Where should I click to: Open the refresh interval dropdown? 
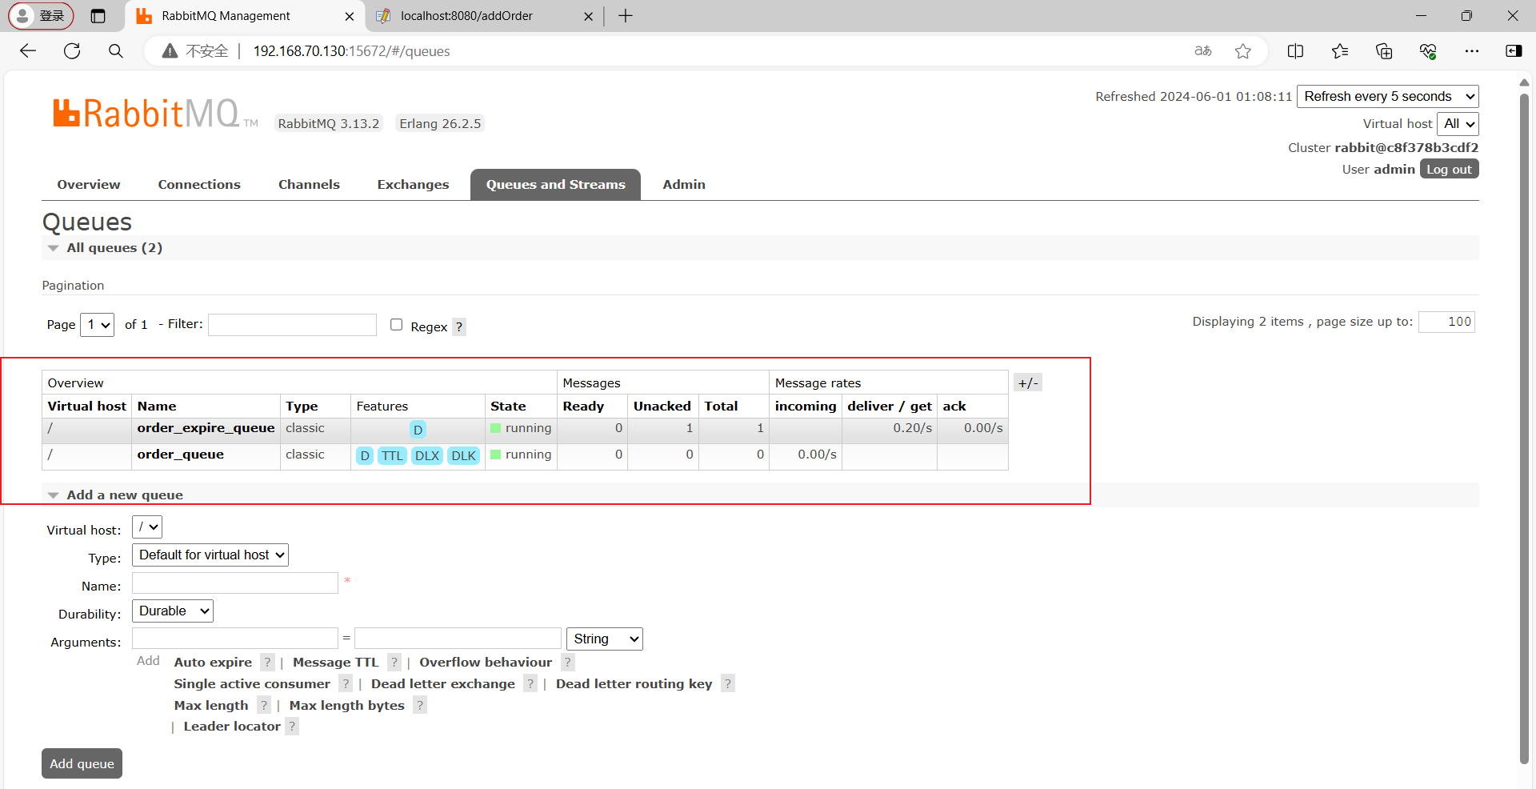tap(1387, 96)
